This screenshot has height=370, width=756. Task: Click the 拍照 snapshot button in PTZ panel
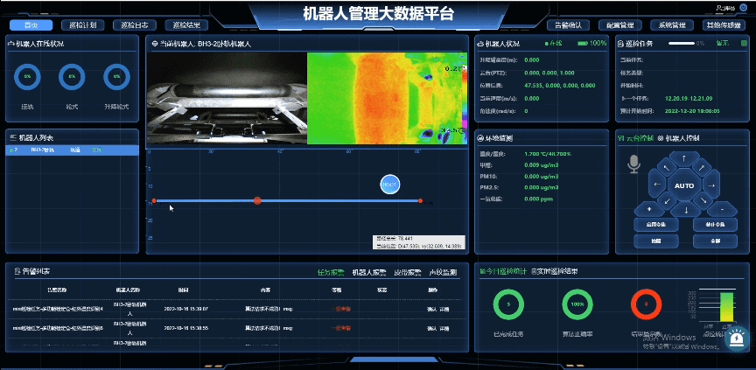click(655, 241)
